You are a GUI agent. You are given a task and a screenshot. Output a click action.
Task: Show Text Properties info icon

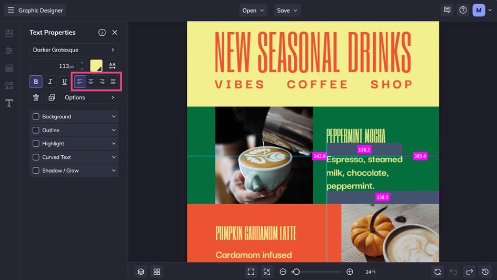click(102, 32)
